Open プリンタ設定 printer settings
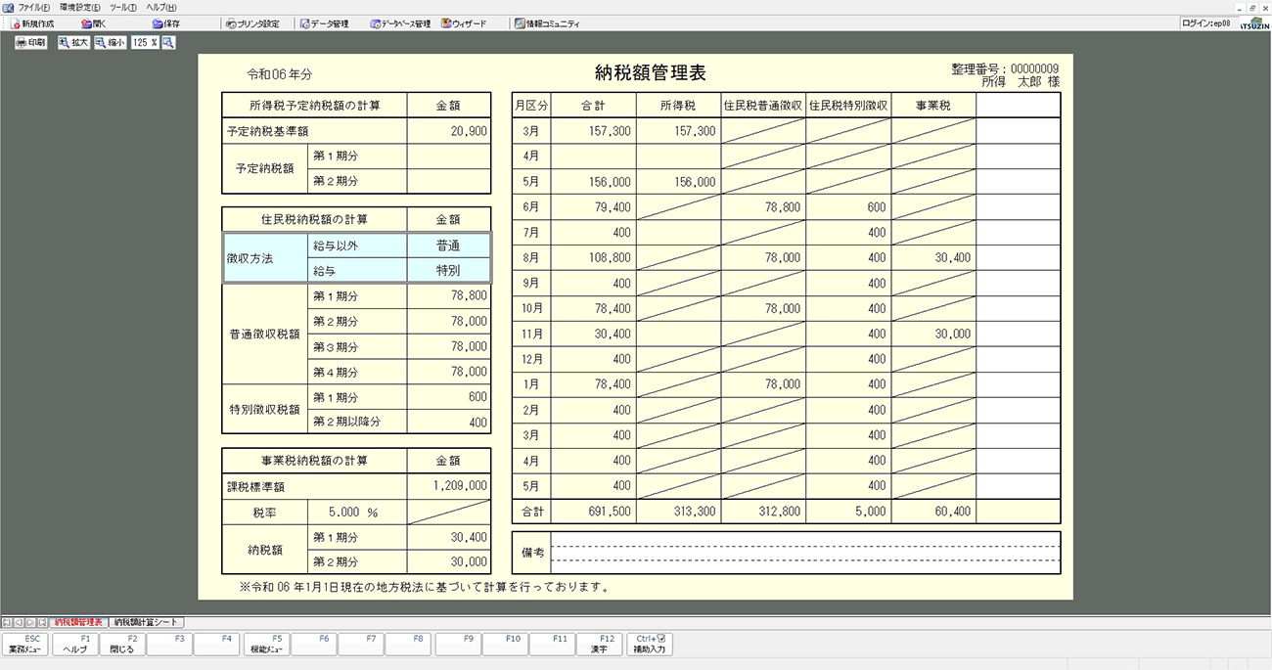 tap(251, 23)
